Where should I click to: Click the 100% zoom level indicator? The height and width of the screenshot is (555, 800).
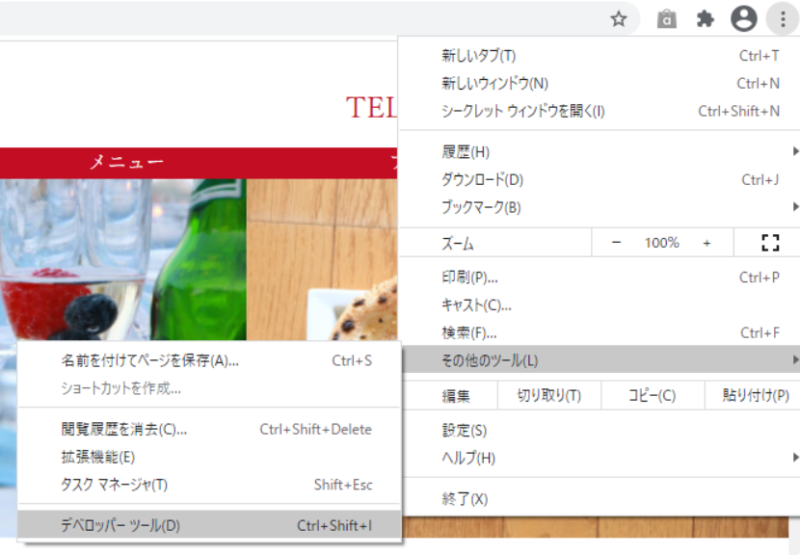point(661,242)
